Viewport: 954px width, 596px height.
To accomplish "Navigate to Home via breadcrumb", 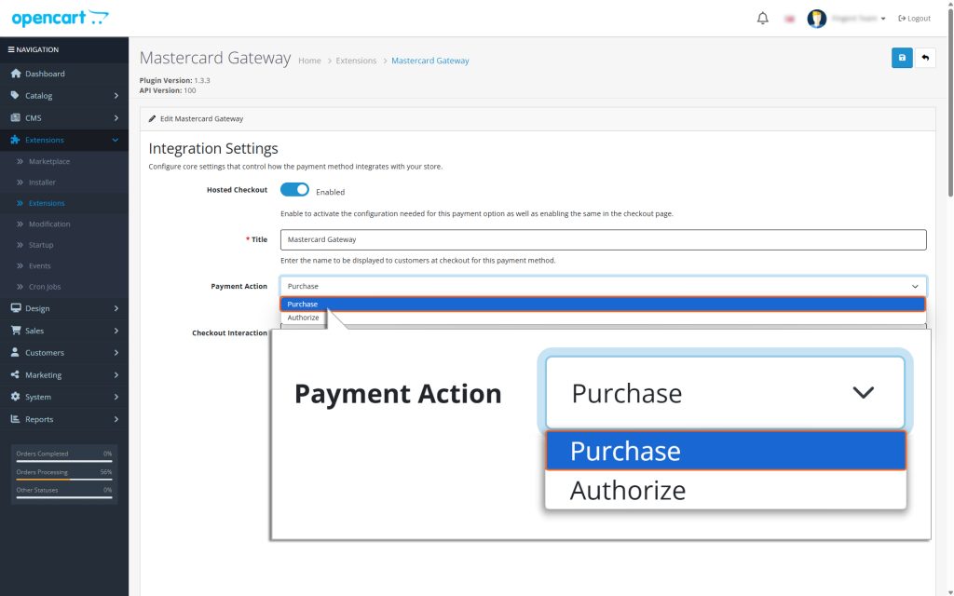I will 309,59.
